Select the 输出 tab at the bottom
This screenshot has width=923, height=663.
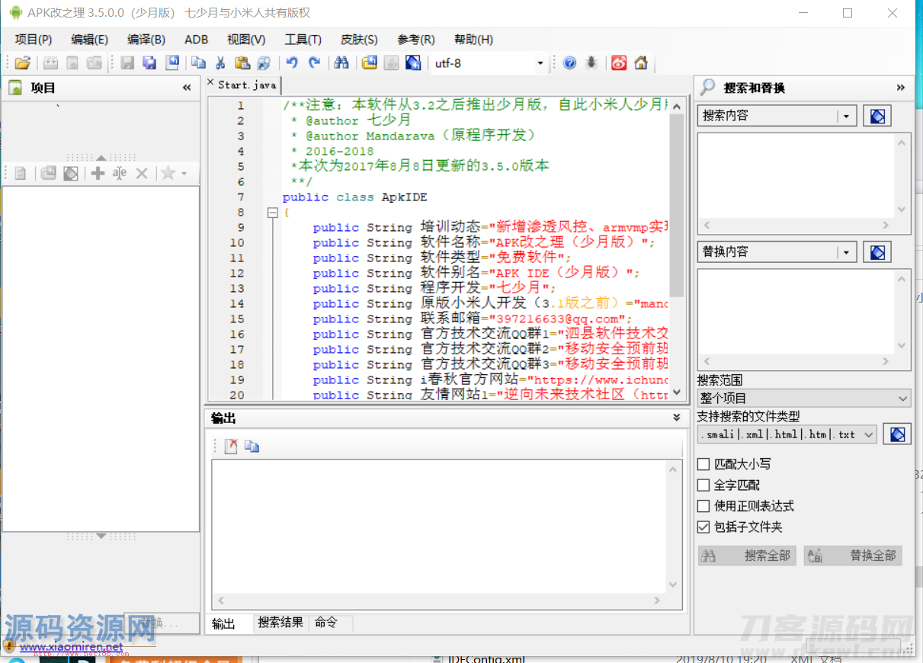click(x=224, y=623)
